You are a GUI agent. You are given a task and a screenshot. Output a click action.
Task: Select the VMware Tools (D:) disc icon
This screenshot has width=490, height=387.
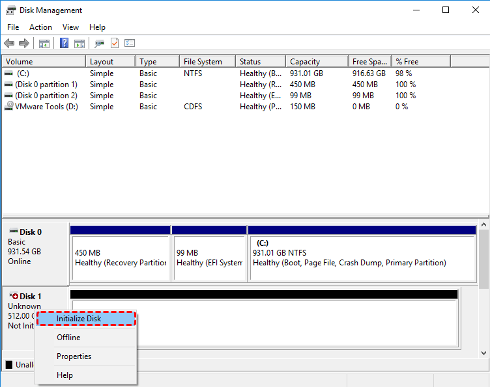tap(9, 107)
